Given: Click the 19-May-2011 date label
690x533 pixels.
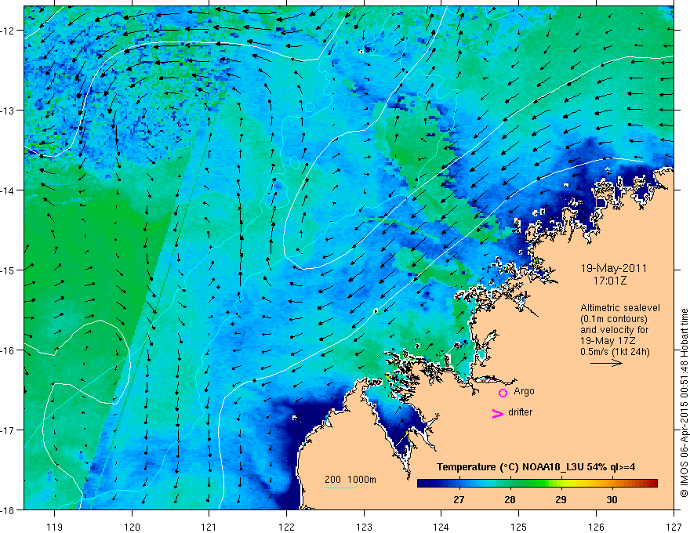Looking at the screenshot, I should [613, 268].
